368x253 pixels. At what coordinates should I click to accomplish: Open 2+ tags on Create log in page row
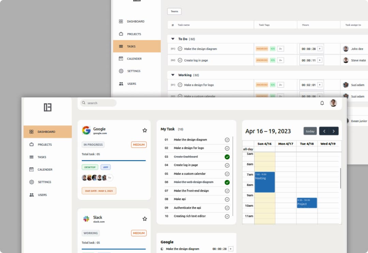(x=280, y=60)
